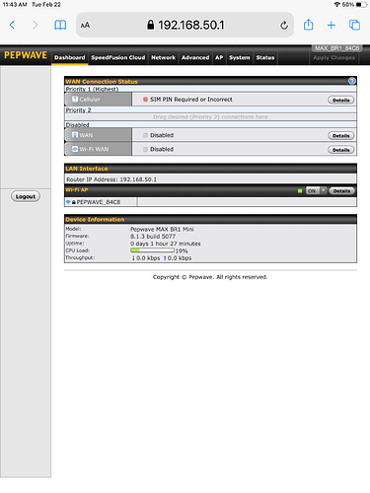Open Details for the WAN connection

coord(341,136)
